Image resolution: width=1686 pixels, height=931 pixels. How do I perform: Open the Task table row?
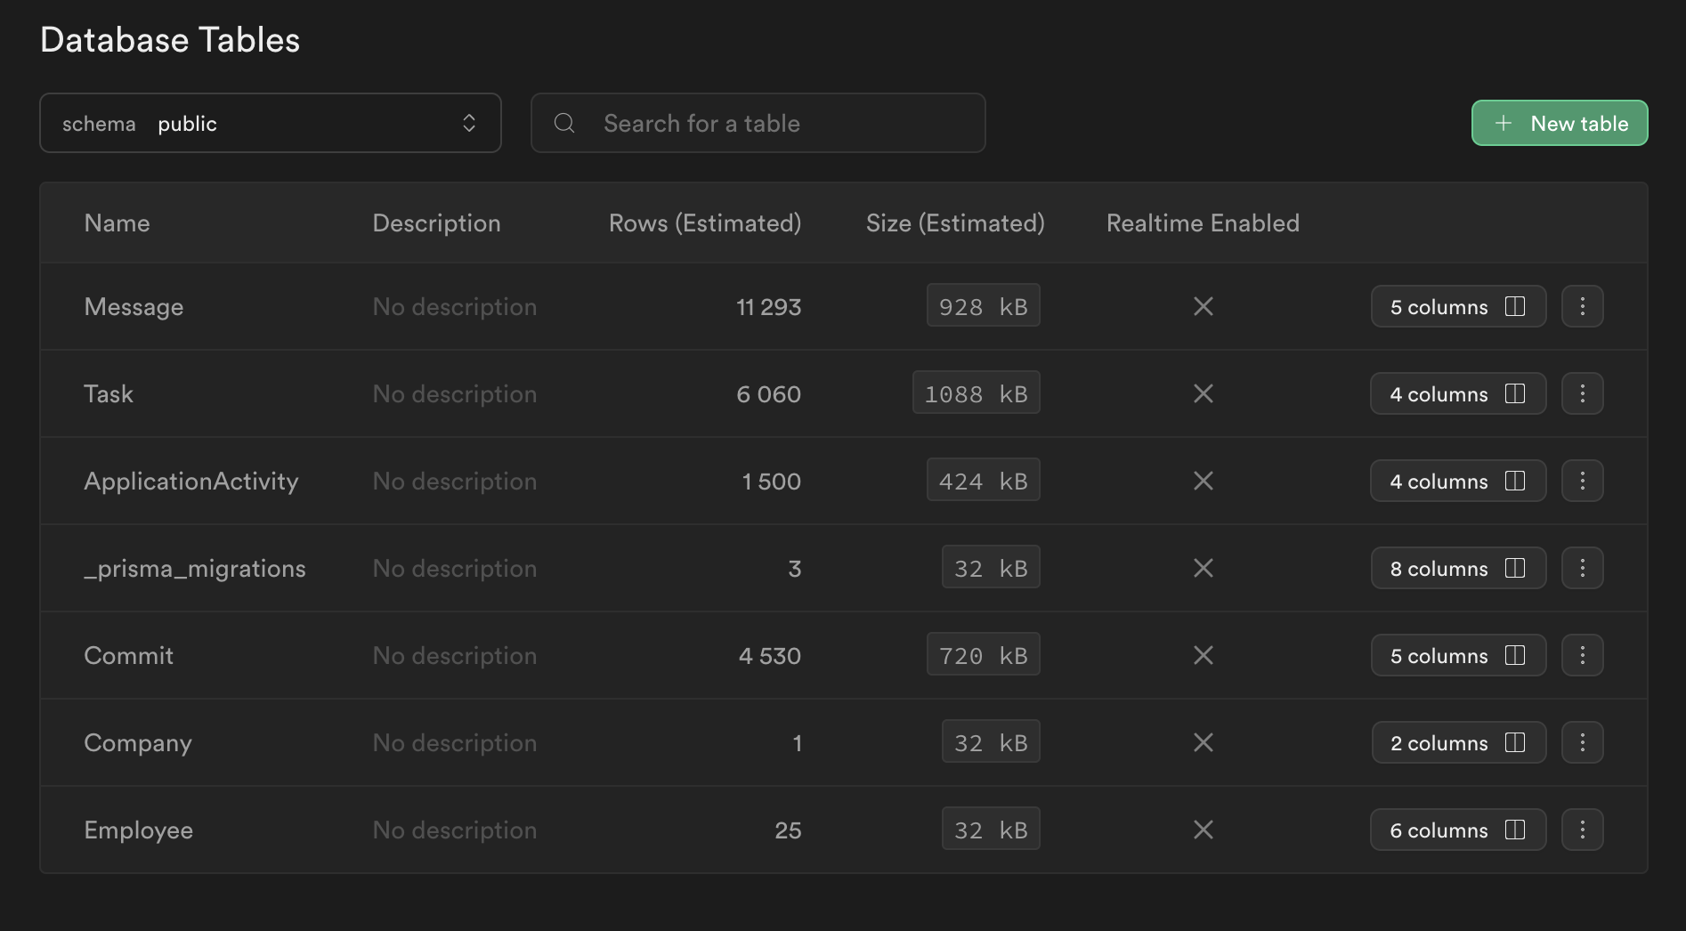click(109, 393)
